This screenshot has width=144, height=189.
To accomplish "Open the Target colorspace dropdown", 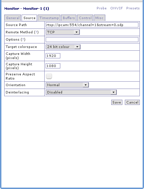I will pyautogui.click(x=63, y=47).
